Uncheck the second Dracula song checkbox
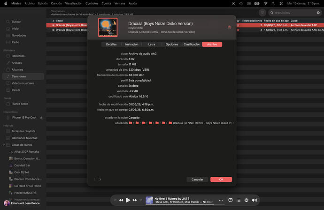This screenshot has width=324, height=210. pos(54,30)
